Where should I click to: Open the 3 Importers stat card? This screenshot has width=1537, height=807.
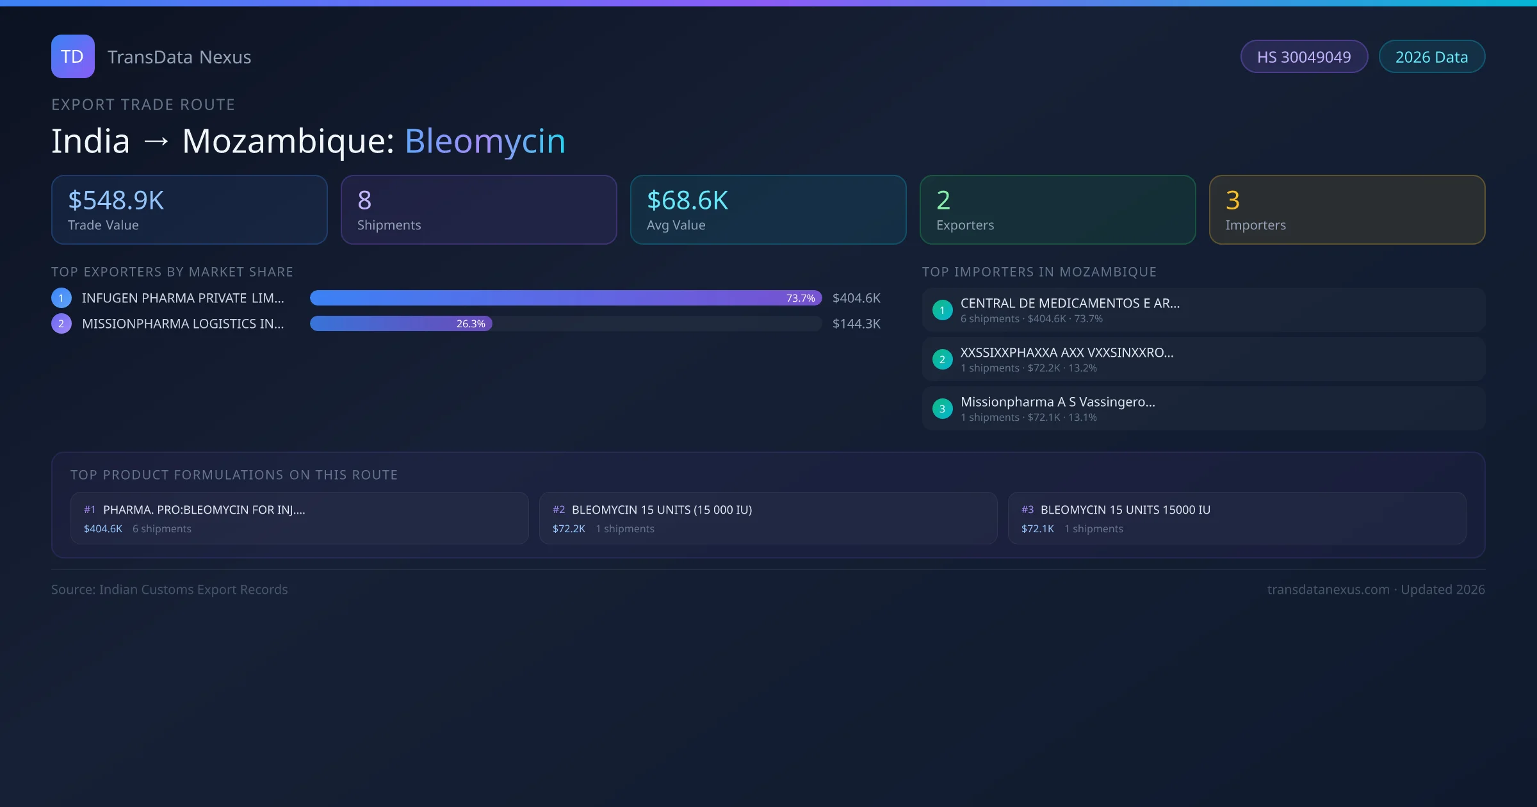pos(1347,210)
